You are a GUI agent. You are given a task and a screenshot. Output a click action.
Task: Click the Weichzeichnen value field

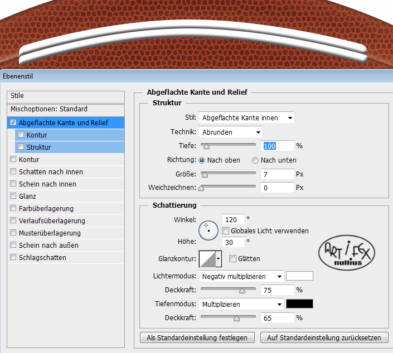coord(278,188)
